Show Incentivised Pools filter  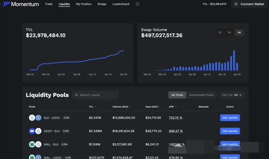click(x=202, y=95)
